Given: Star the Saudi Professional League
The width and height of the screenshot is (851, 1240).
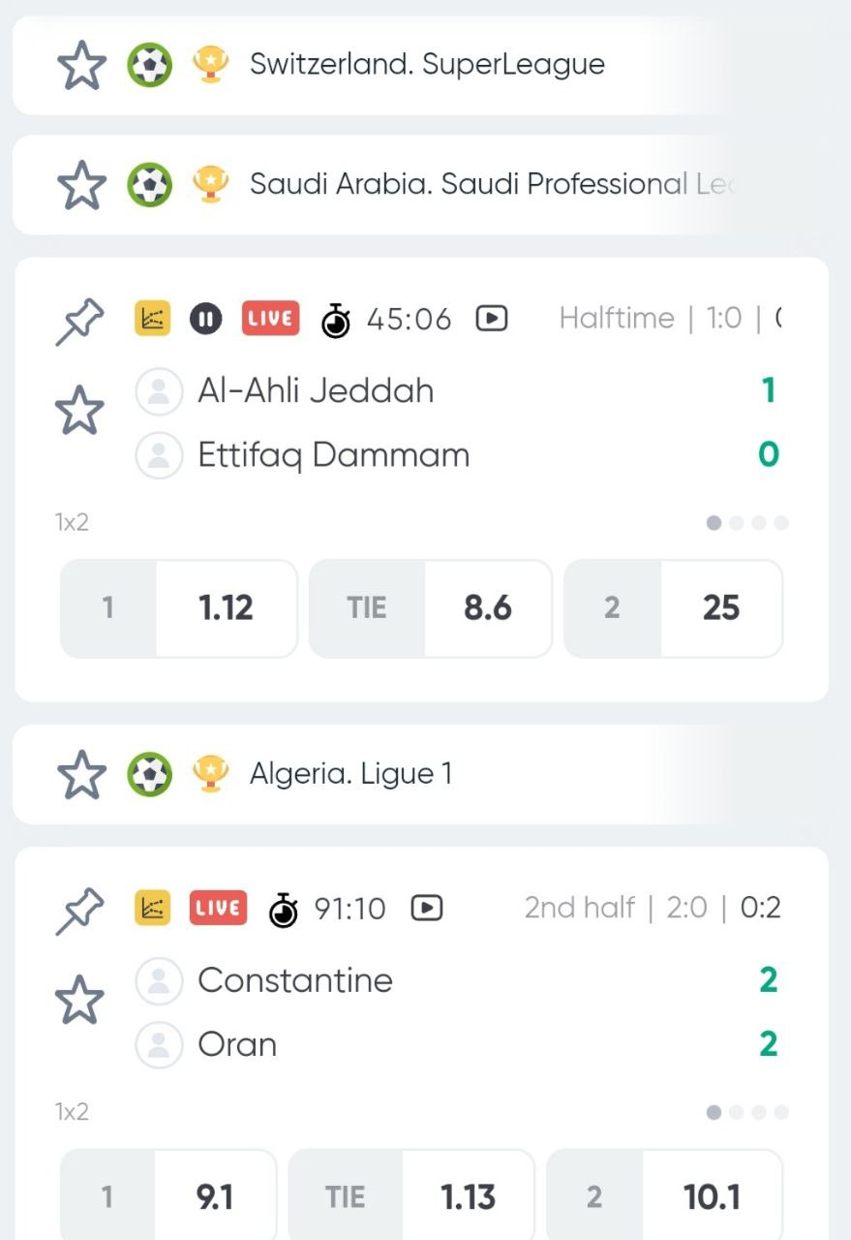Looking at the screenshot, I should (82, 185).
